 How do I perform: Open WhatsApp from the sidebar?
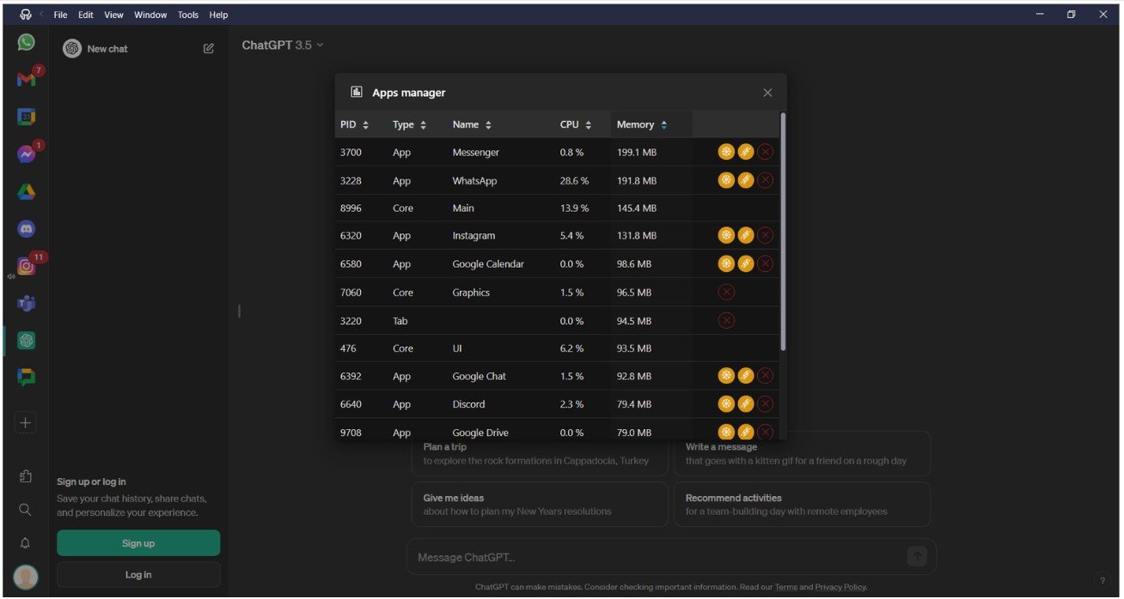pos(26,42)
